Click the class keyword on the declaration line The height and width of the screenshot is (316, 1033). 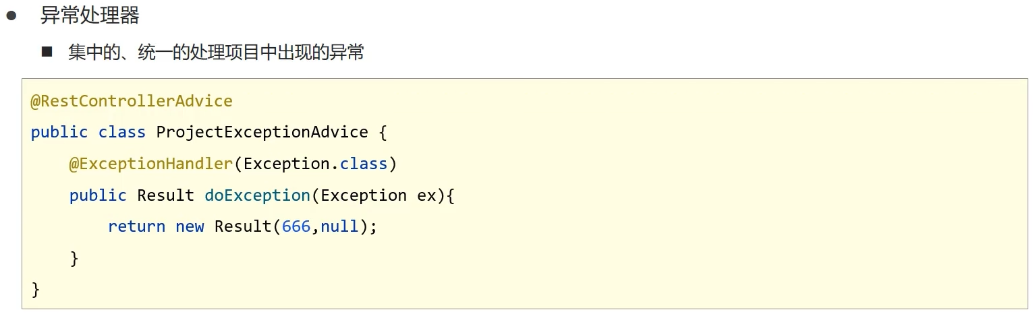click(x=122, y=132)
